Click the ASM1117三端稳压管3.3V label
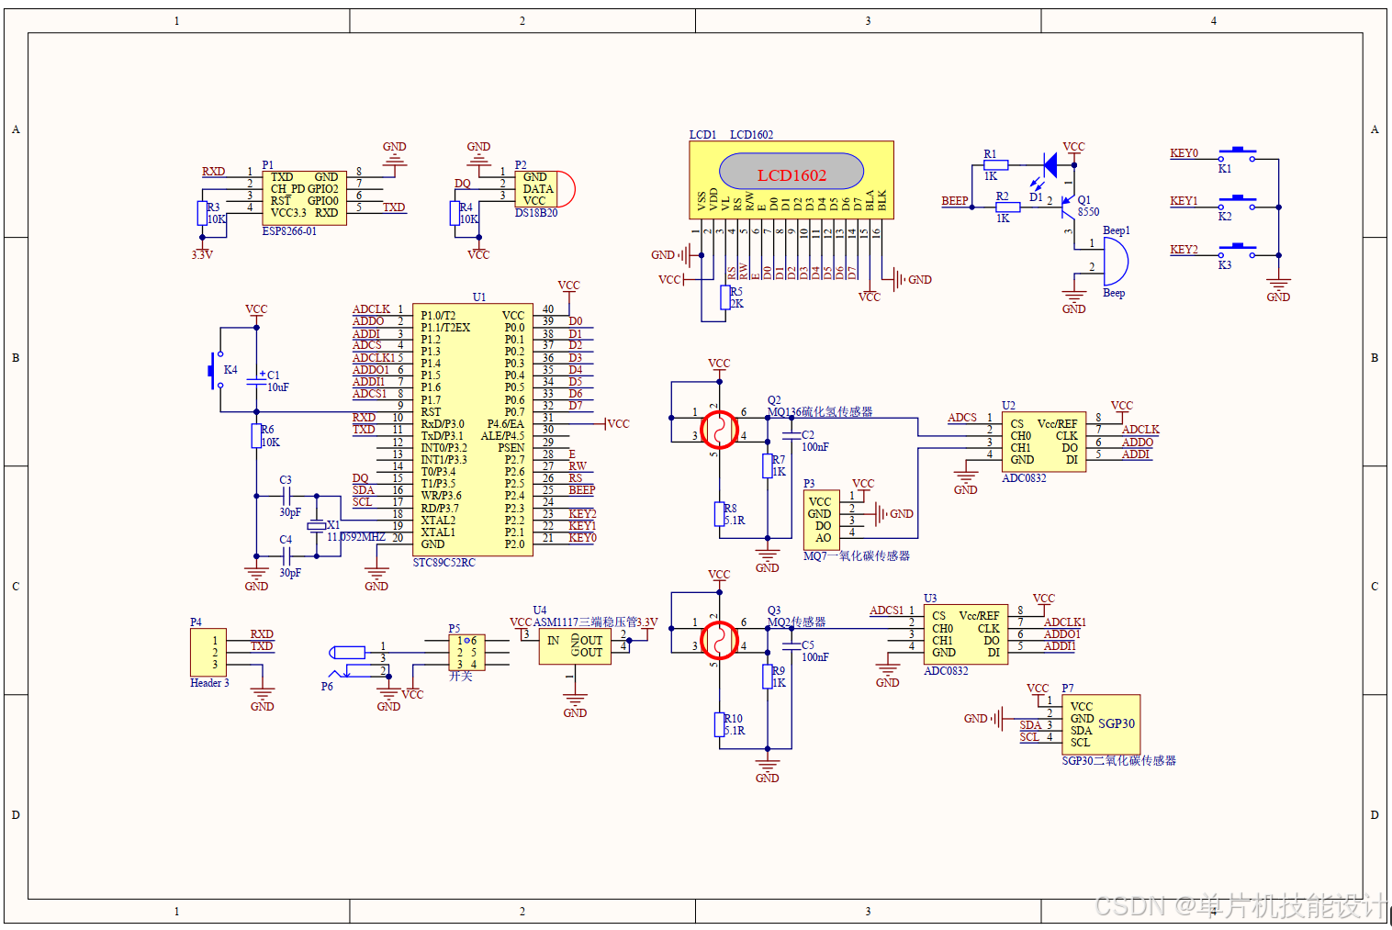1392x930 pixels. pyautogui.click(x=596, y=622)
